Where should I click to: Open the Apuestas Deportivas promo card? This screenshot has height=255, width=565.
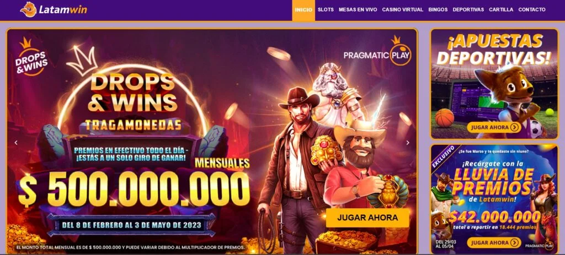[494, 84]
